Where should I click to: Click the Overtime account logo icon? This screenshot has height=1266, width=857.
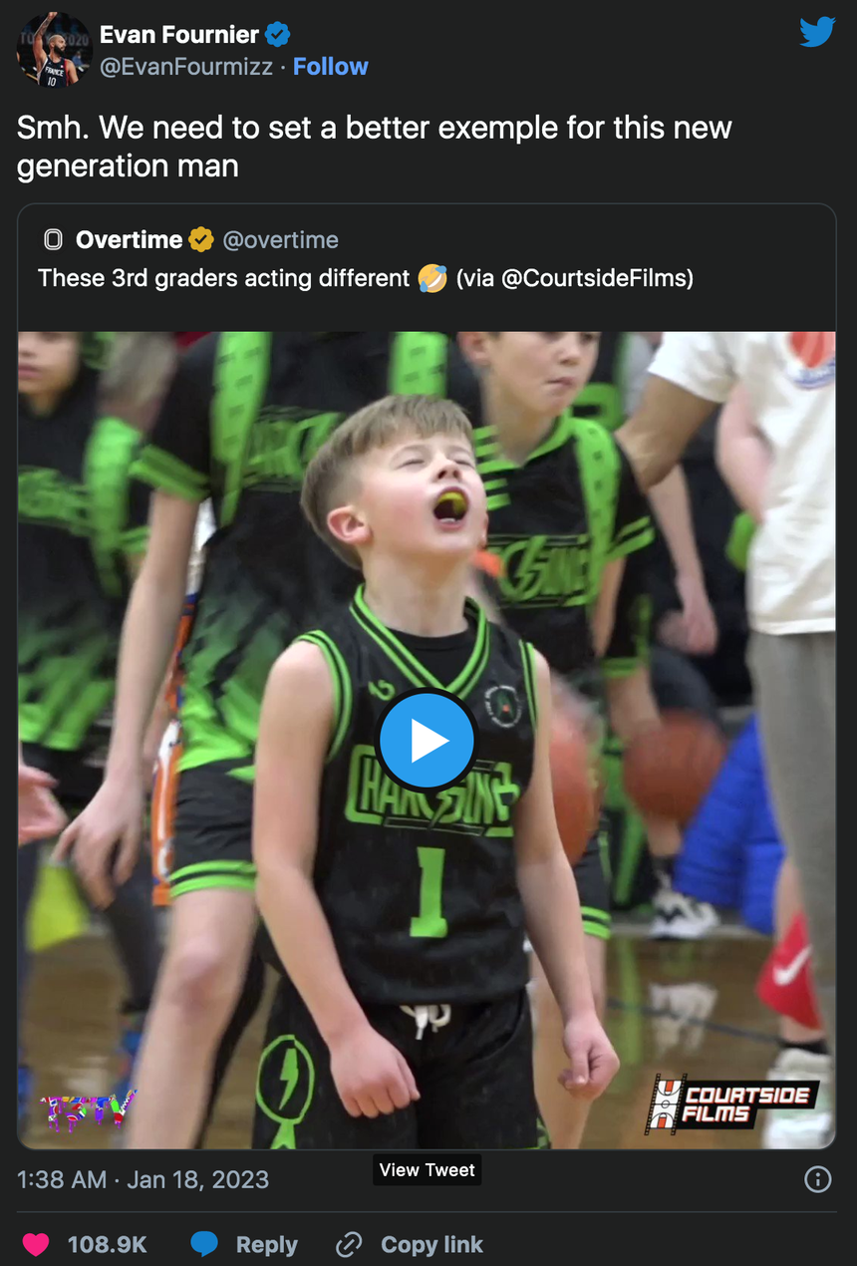[54, 240]
